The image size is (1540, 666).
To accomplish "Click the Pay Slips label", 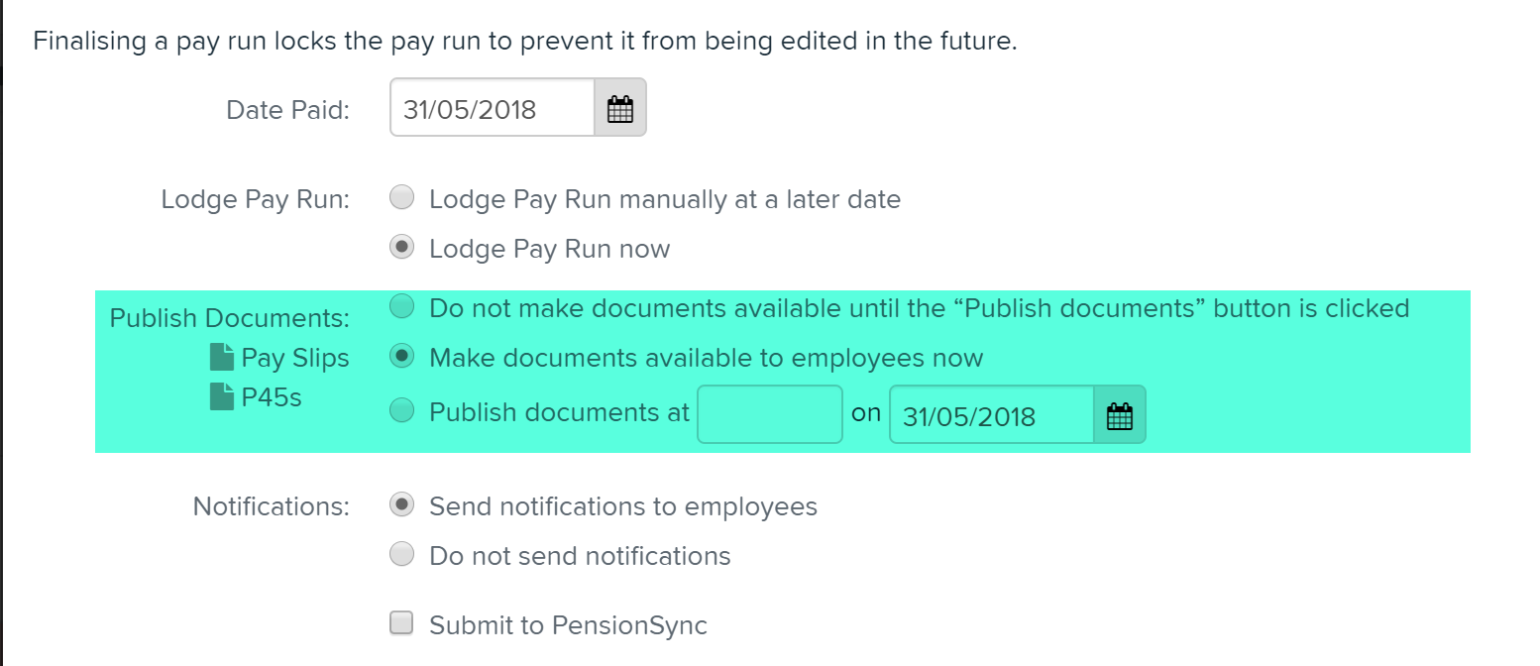I will 295,358.
